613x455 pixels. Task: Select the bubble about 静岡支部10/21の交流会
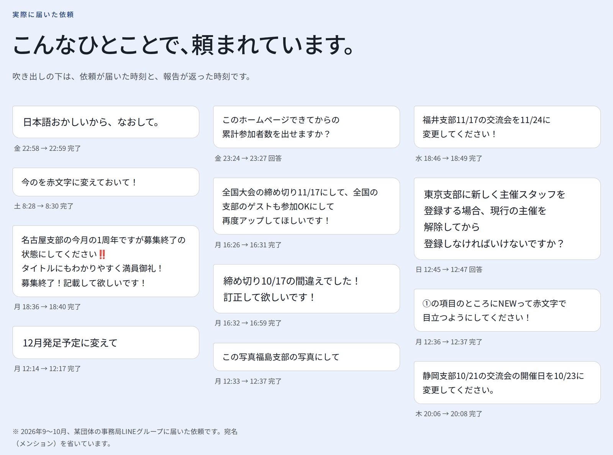pyautogui.click(x=507, y=382)
